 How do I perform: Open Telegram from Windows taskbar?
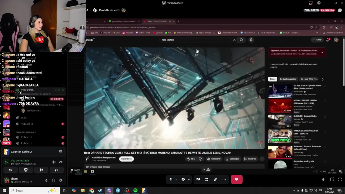pos(118,190)
